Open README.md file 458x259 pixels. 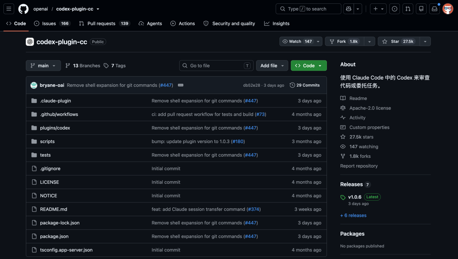[x=53, y=209]
